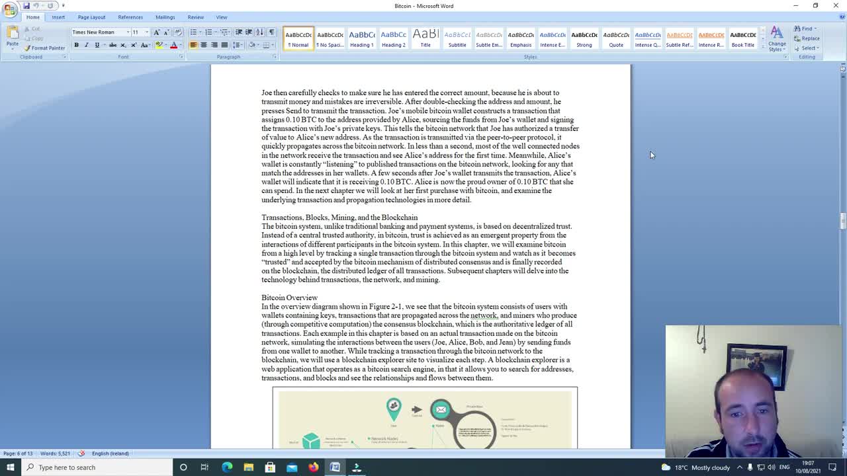Viewport: 847px width, 476px height.
Task: Toggle align text left
Action: pyautogui.click(x=193, y=45)
